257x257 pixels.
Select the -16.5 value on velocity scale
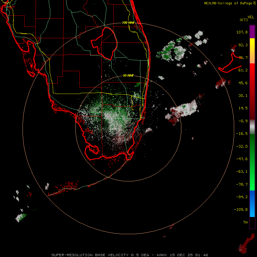point(242,134)
